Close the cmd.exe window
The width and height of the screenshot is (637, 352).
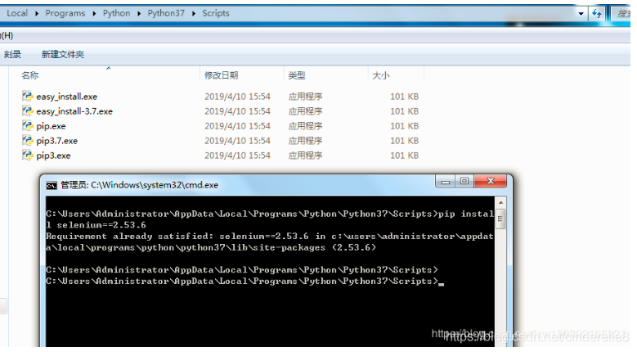491,181
